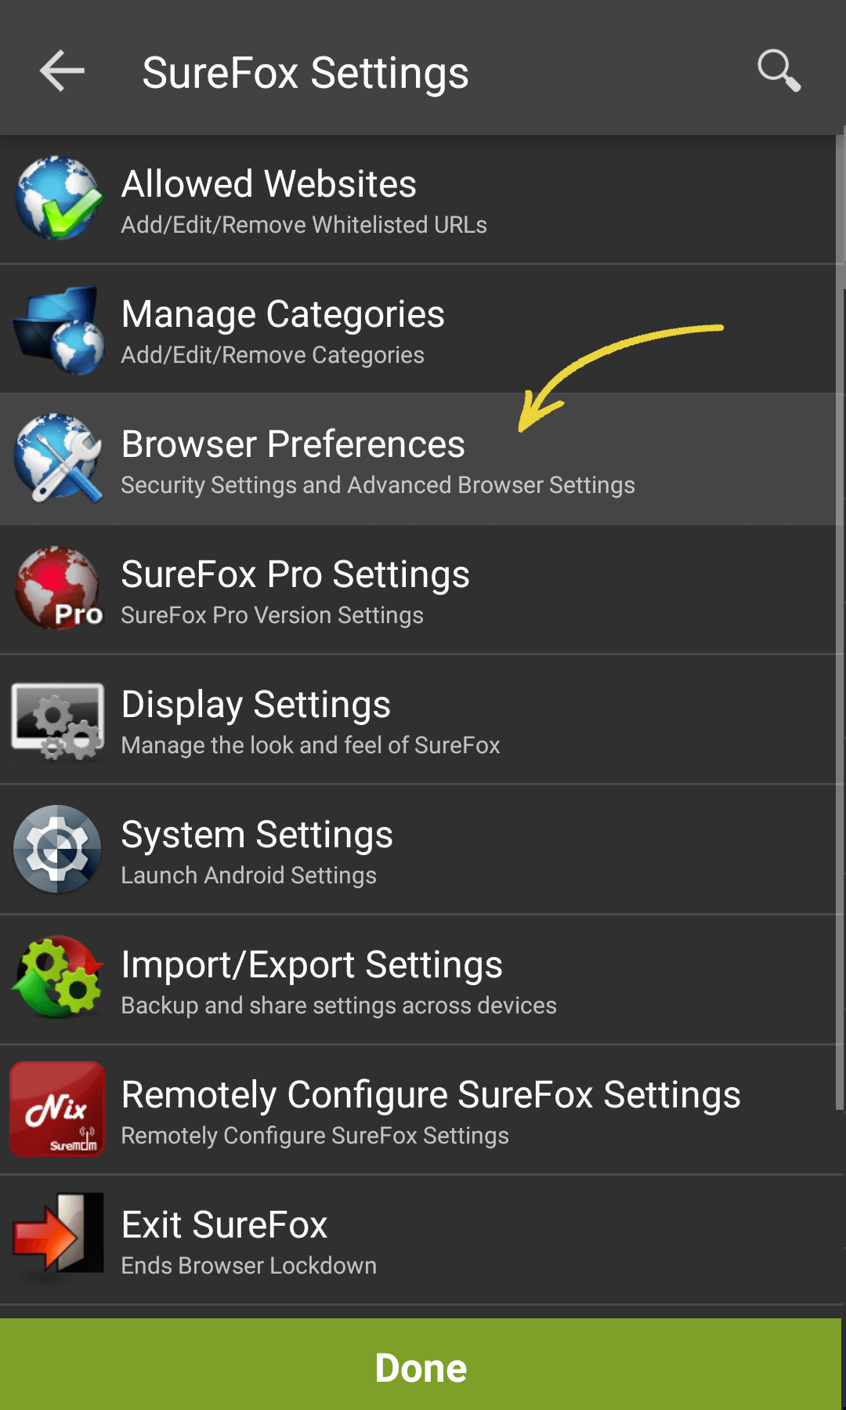Screen dimensions: 846x1410
Task: Select Browser Preferences title text
Action: [x=294, y=444]
